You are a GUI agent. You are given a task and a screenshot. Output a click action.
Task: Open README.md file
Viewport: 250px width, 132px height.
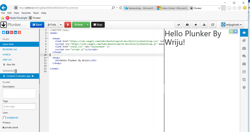coord(10,49)
